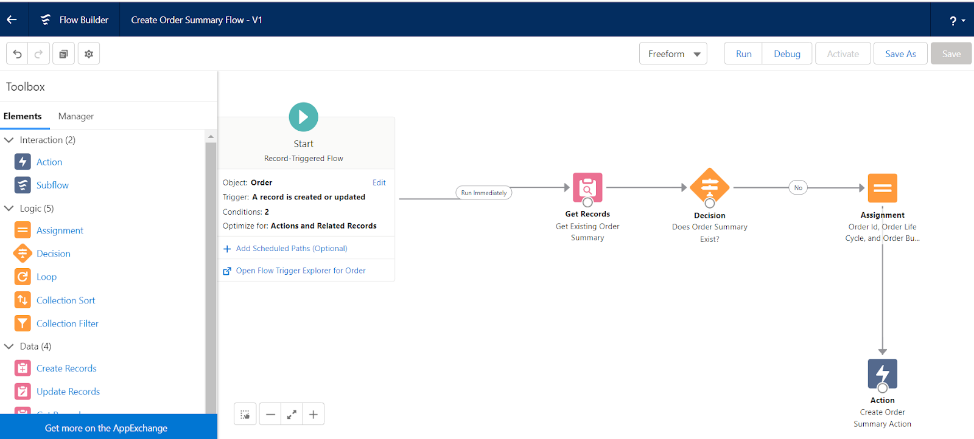Click the Save button
Viewport: 974px width, 439px height.
(951, 54)
